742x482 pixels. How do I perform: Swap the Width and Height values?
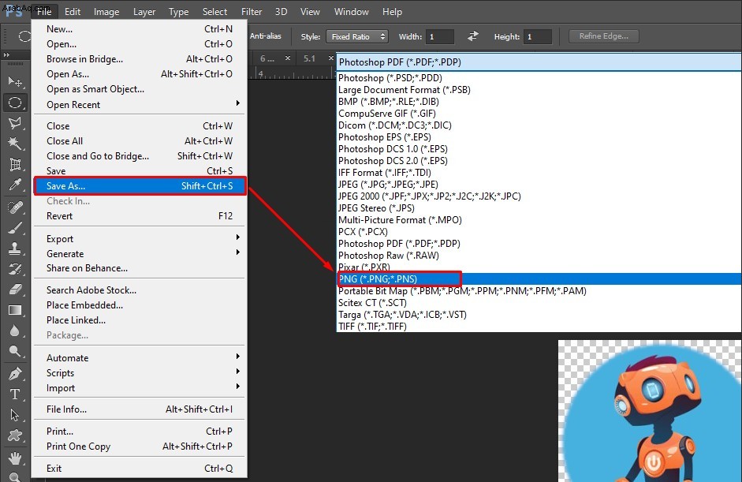[473, 36]
